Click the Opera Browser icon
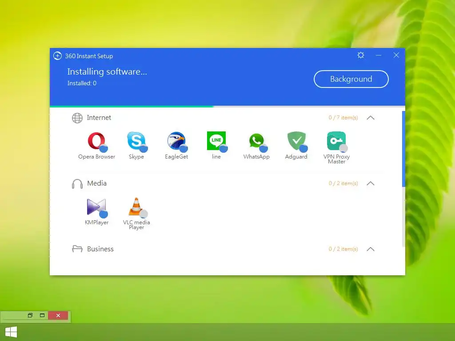The width and height of the screenshot is (455, 341). (x=97, y=141)
